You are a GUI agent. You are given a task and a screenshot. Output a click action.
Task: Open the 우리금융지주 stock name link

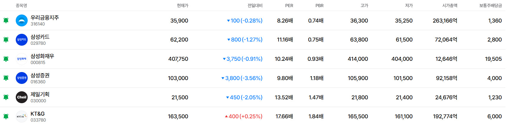[45, 18]
